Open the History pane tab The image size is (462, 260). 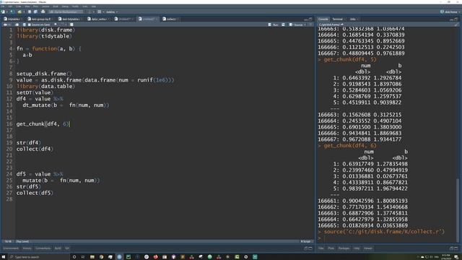(27, 248)
